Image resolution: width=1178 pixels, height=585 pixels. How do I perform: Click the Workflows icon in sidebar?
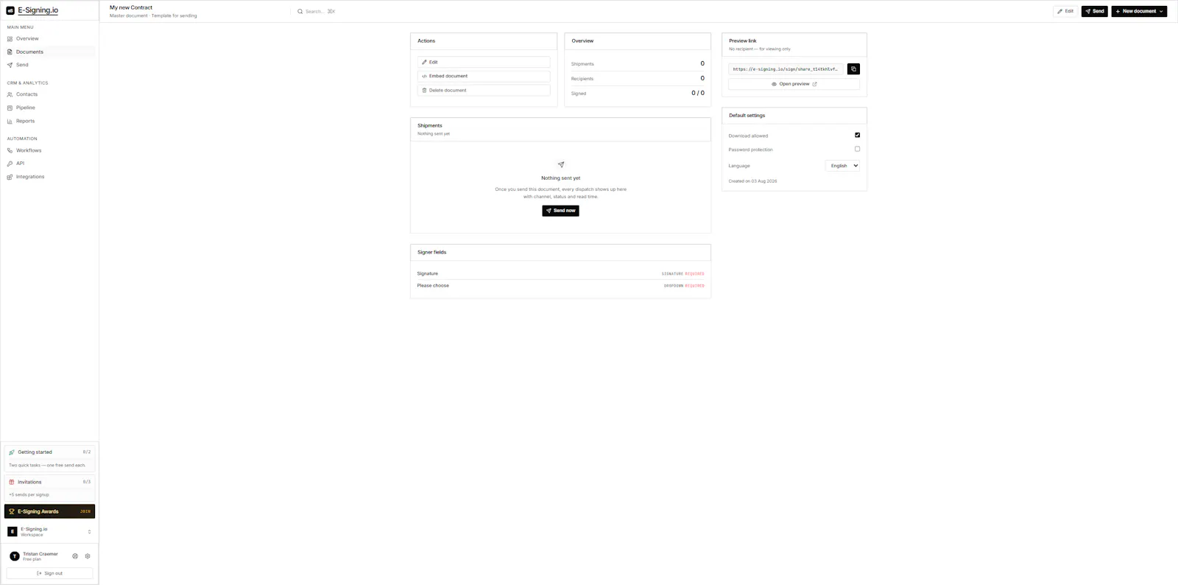(x=10, y=150)
